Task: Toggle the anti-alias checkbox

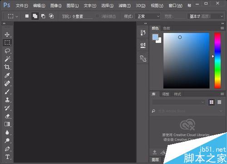Action: (97, 16)
